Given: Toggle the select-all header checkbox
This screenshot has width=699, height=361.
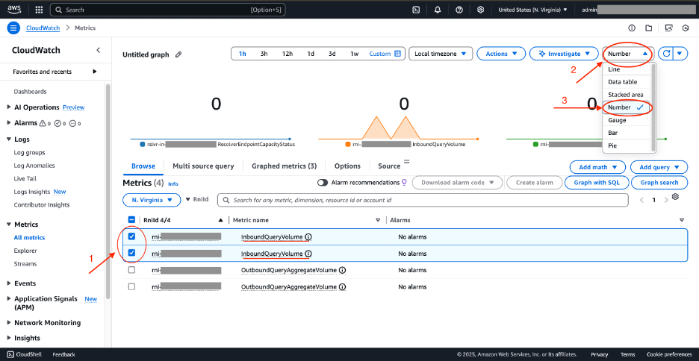Looking at the screenshot, I should 131,219.
